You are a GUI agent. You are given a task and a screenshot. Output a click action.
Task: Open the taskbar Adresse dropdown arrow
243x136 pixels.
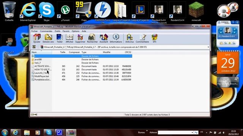click(192, 133)
